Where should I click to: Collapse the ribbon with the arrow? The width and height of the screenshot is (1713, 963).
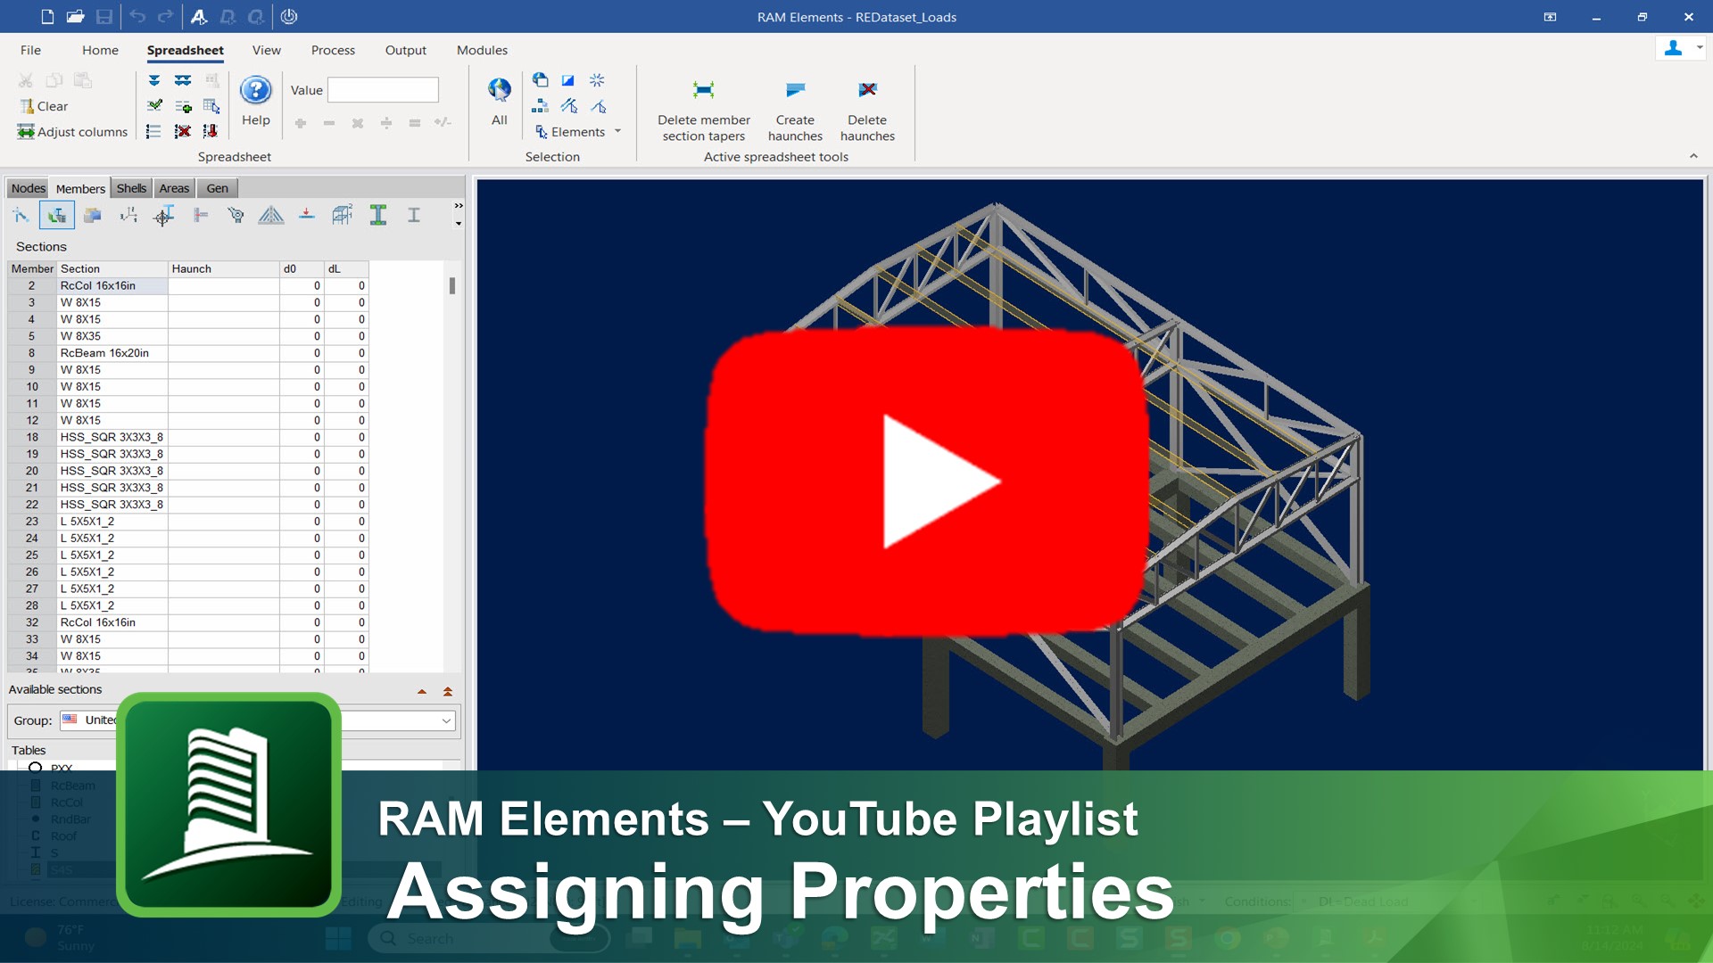[1692, 156]
